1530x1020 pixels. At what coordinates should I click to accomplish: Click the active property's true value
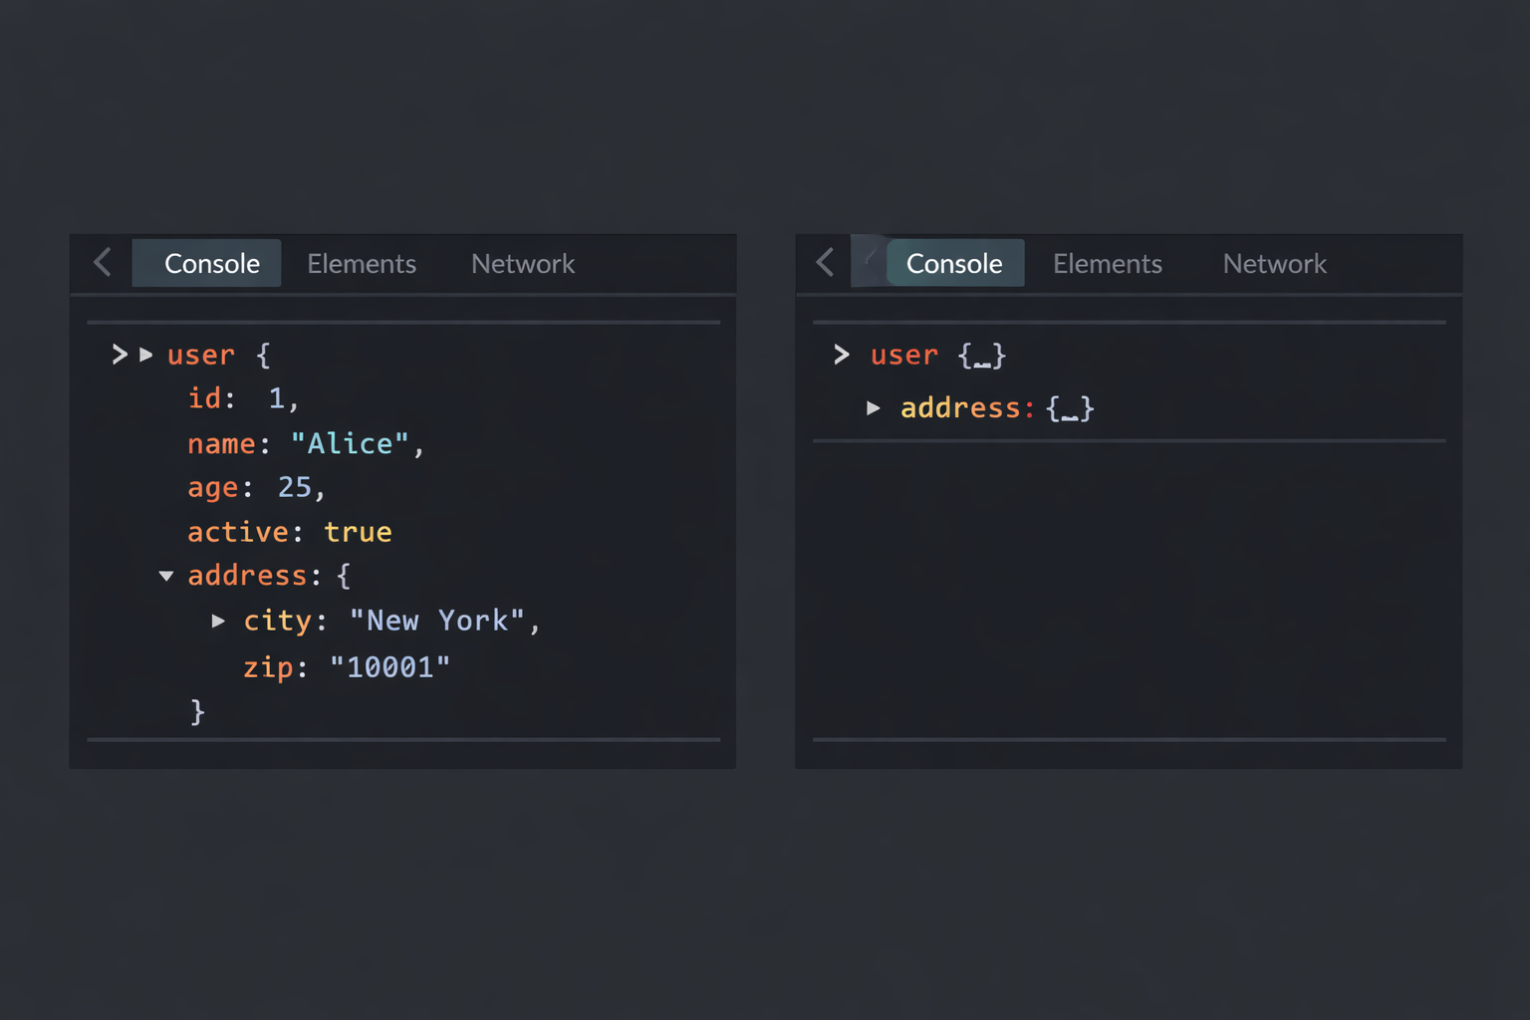358,532
